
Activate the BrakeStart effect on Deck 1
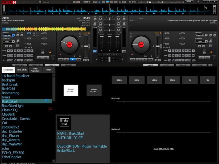(x=71, y=90)
